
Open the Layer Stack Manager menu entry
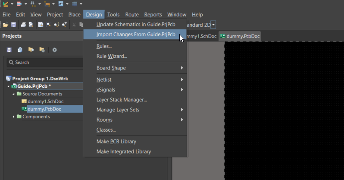point(122,100)
